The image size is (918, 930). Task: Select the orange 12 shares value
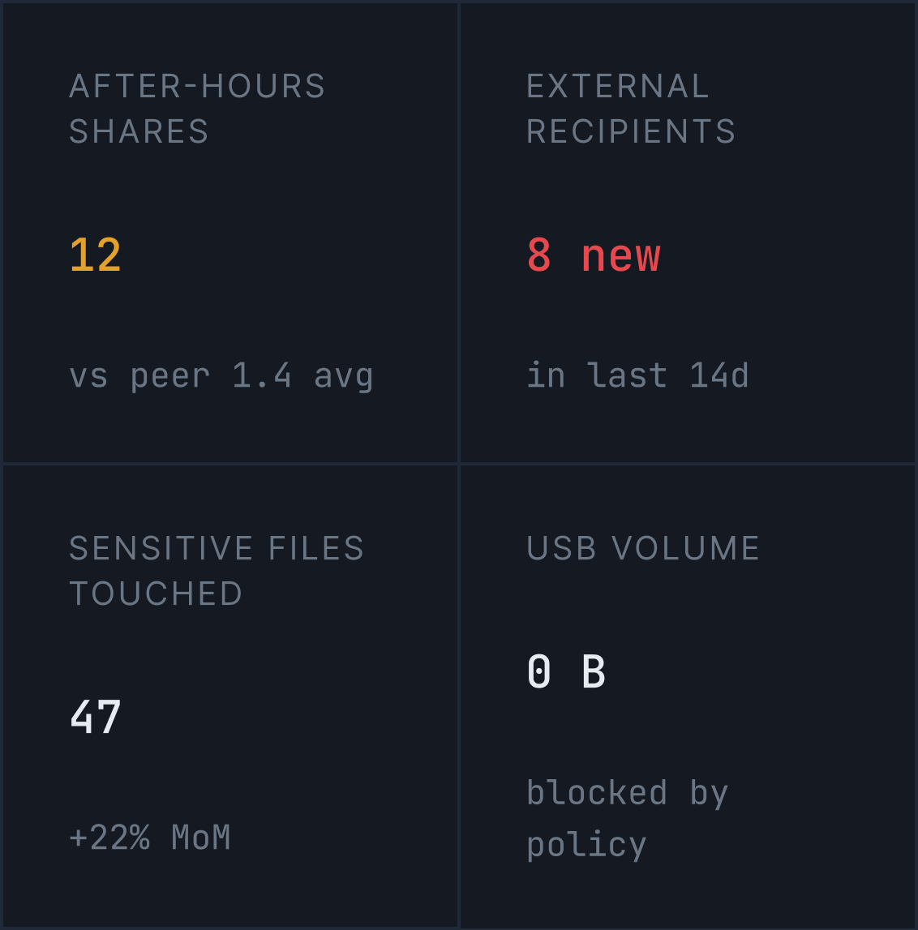pos(95,255)
